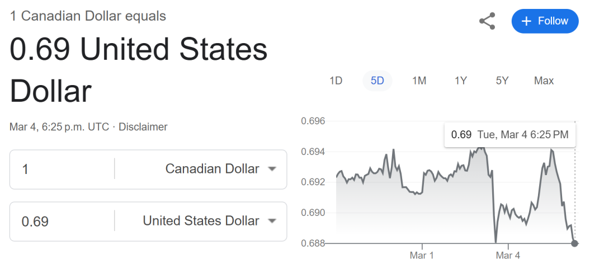Click the chart tooltip showing 0.69
Image resolution: width=604 pixels, height=273 pixels.
tap(509, 134)
